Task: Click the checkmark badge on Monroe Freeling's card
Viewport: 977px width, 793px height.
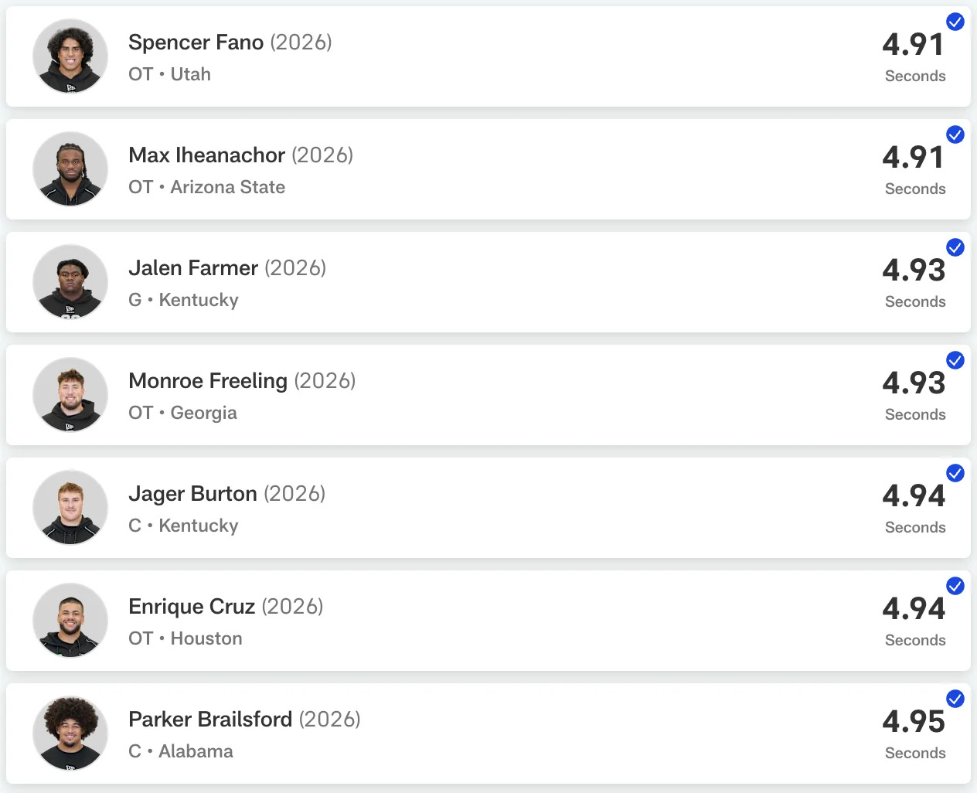Action: 955,361
